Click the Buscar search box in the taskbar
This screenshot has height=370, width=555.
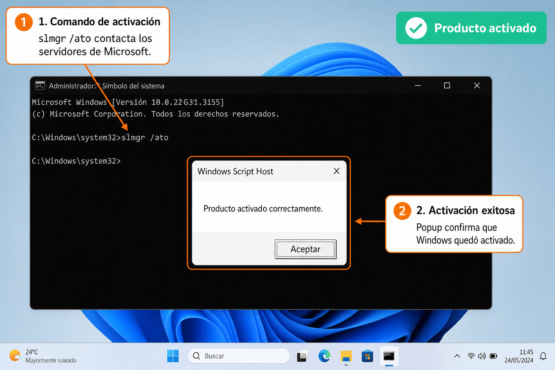click(239, 356)
